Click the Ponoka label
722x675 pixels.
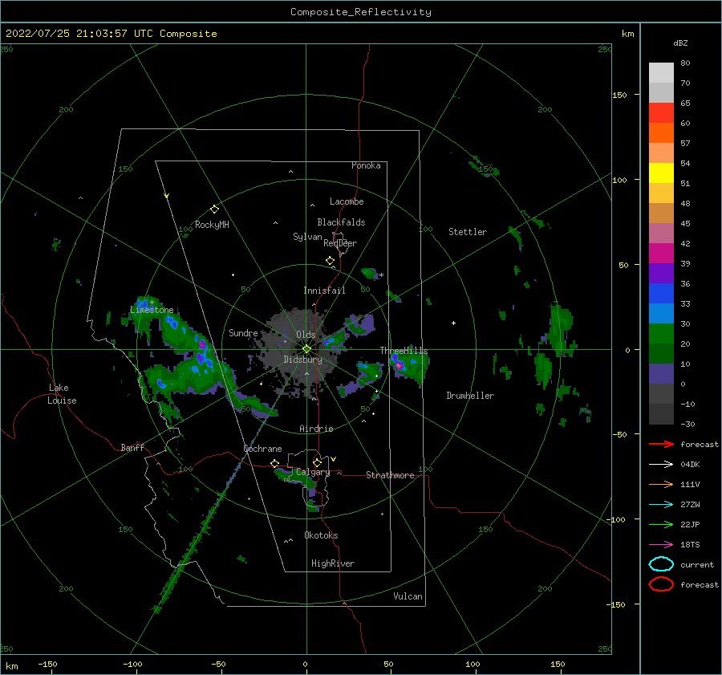click(366, 165)
